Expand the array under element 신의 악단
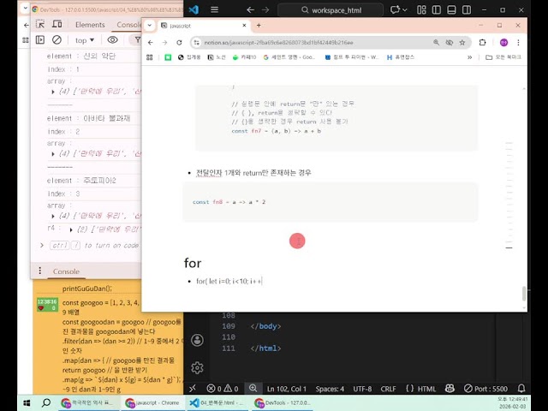 pyautogui.click(x=53, y=92)
